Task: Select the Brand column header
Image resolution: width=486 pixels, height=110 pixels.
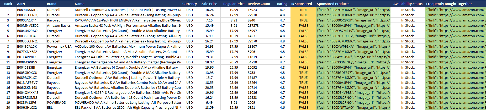Action: pos(60,4)
